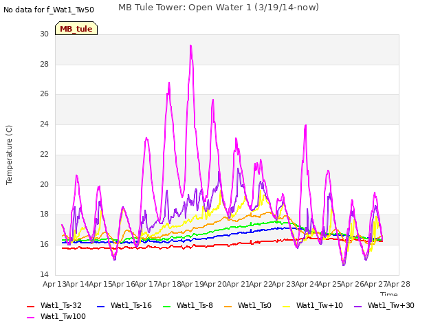Click the 14 y-axis tick label
This screenshot has width=440, height=330.
44,274
